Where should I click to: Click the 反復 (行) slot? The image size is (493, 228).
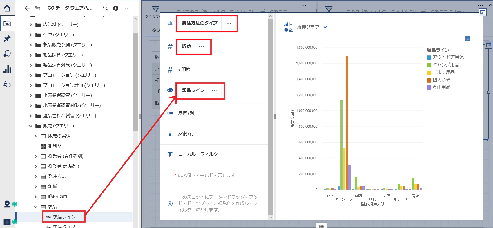tap(214, 134)
